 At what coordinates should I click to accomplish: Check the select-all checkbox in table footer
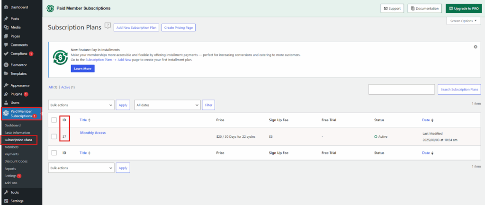tap(54, 153)
